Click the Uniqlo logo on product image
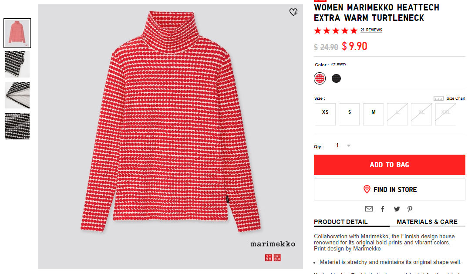Image resolution: width=468 pixels, height=274 pixels. [x=273, y=257]
